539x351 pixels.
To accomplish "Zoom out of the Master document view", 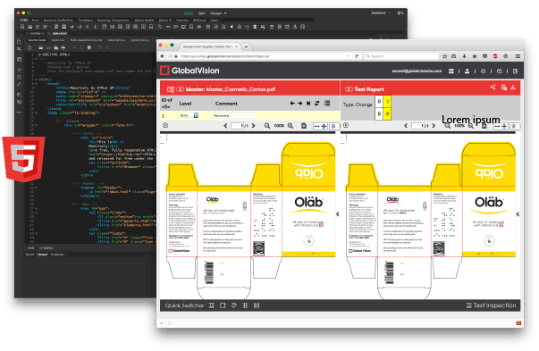I will tap(267, 126).
